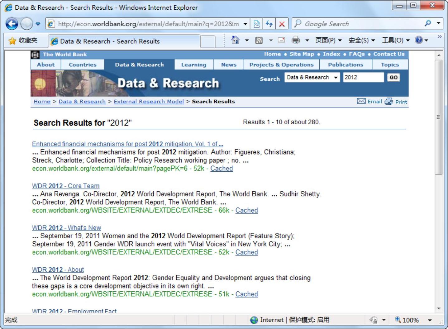Open Enhanced financial mechanisms result link
This screenshot has width=448, height=329.
coord(127,144)
